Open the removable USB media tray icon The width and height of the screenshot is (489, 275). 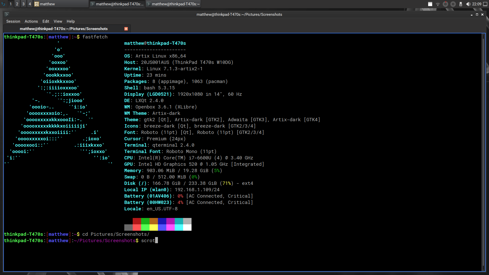click(461, 4)
